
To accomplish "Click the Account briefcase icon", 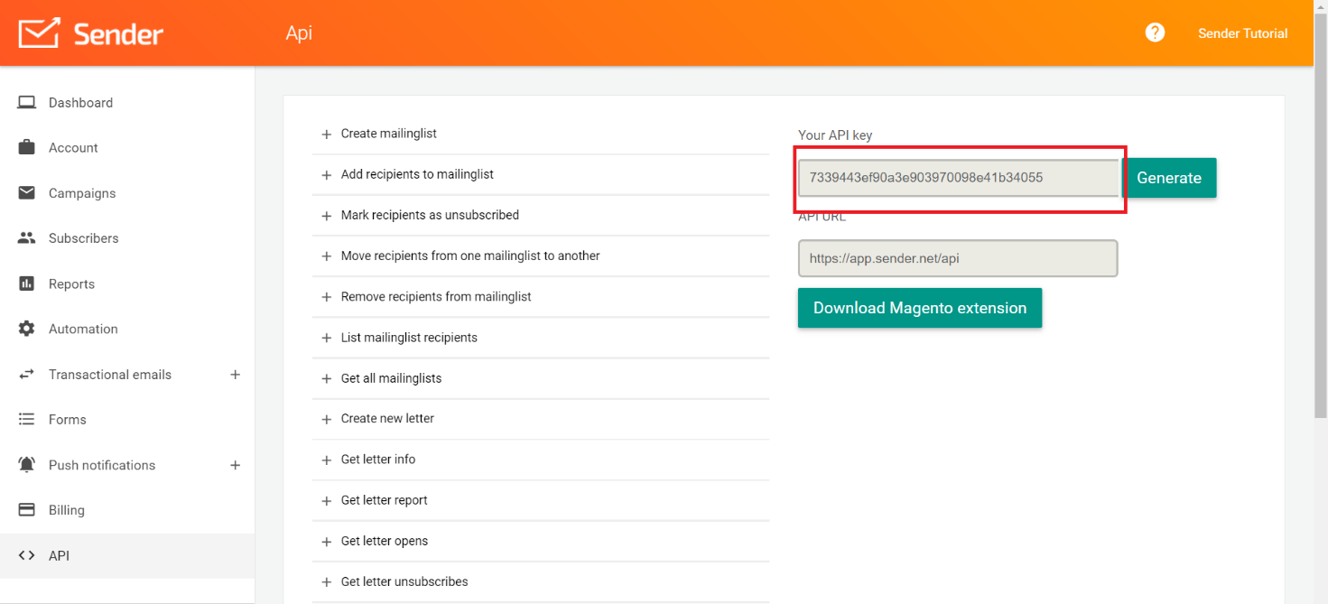I will pyautogui.click(x=27, y=147).
